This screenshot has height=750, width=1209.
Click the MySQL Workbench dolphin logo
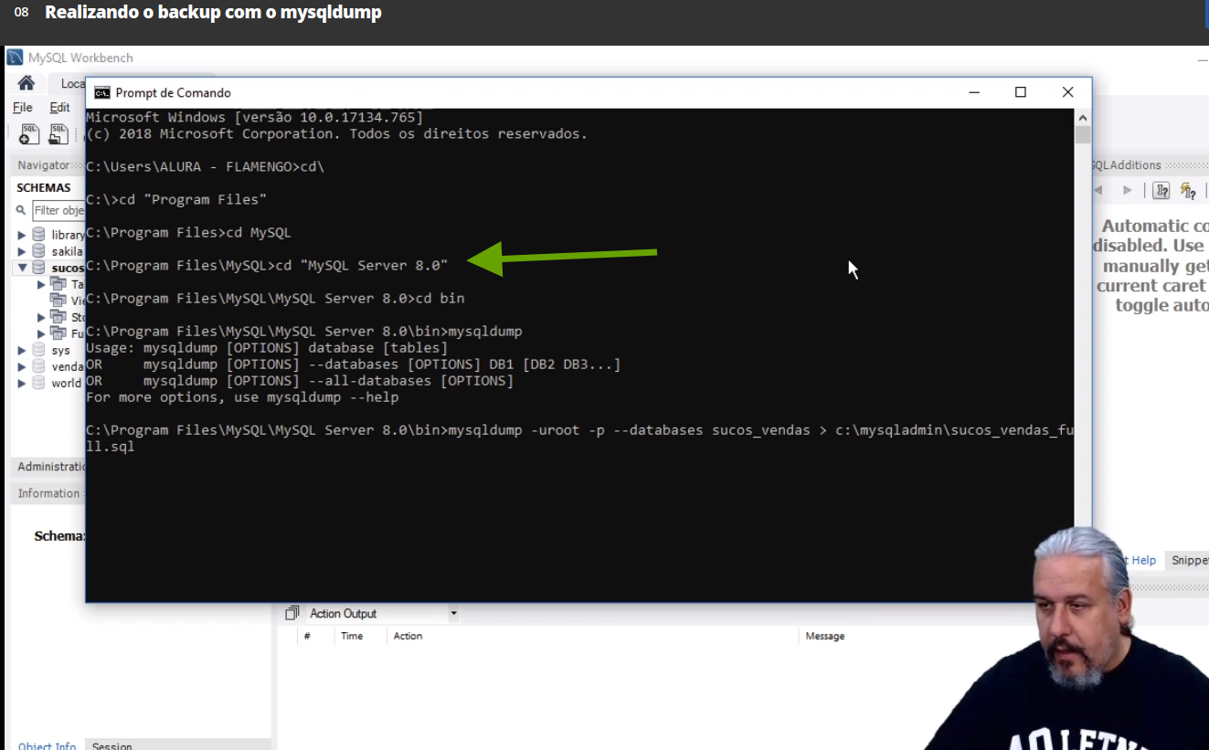(x=15, y=58)
